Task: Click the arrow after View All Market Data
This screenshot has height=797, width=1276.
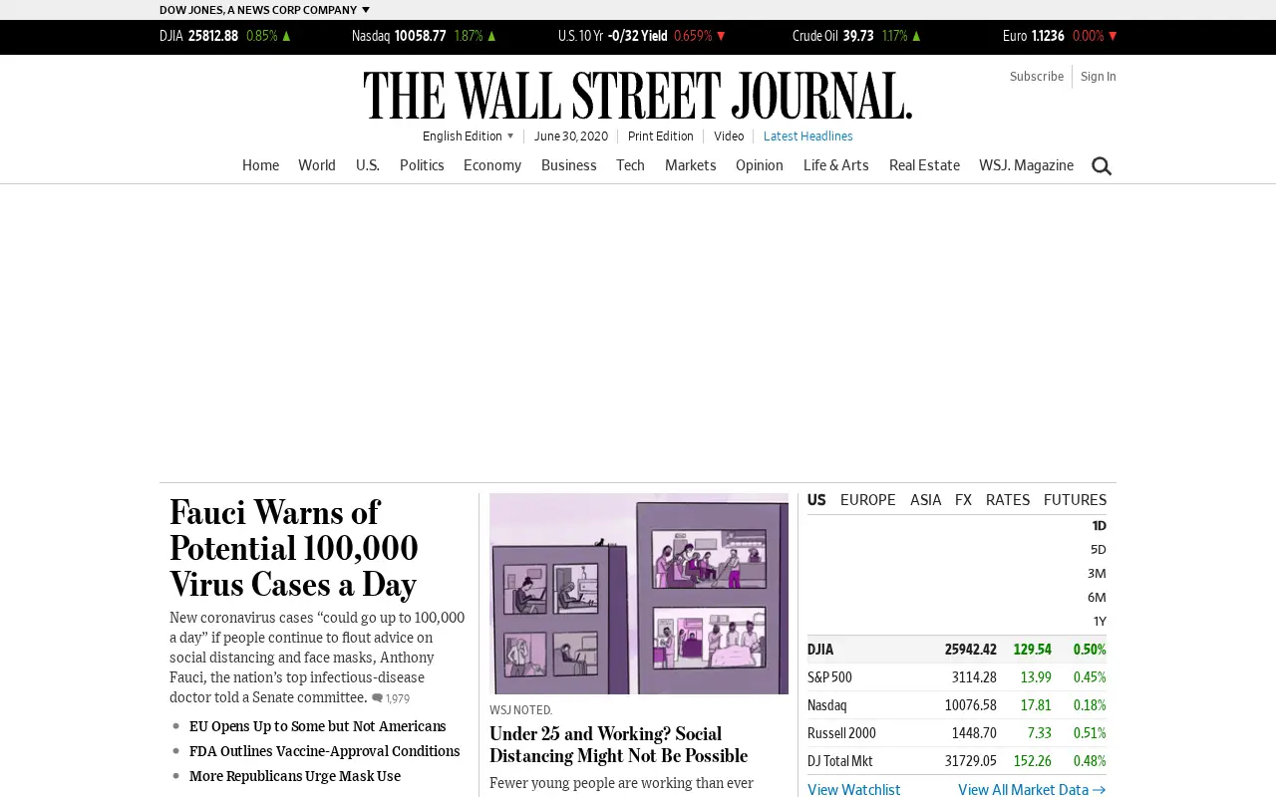Action: click(1100, 790)
